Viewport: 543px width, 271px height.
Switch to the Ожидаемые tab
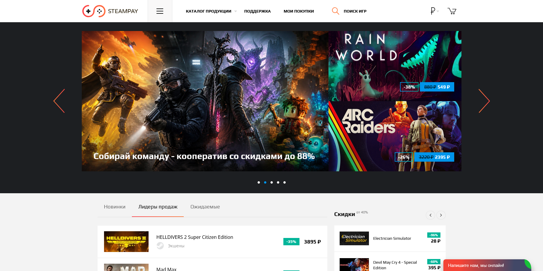pos(205,207)
